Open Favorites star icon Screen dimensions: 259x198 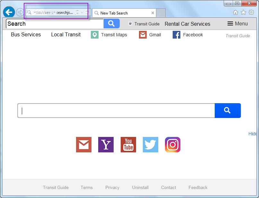point(243,13)
